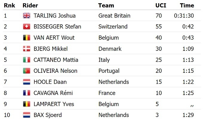Open rider TARLING Joshua's profile
The width and height of the screenshot is (203, 120).
(54, 16)
